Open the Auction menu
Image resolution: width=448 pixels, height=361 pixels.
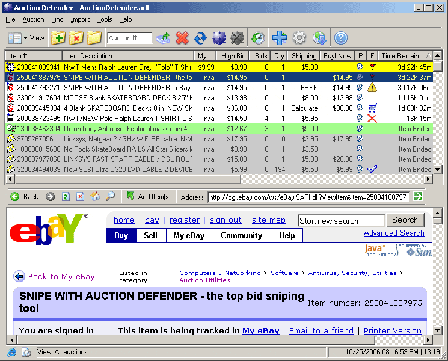[x=33, y=19]
